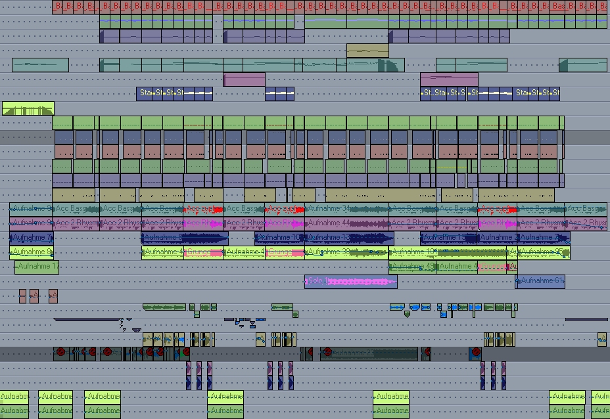The height and width of the screenshot is (419, 610).
Task: Click the first teal clip at far left
Action: (x=40, y=65)
